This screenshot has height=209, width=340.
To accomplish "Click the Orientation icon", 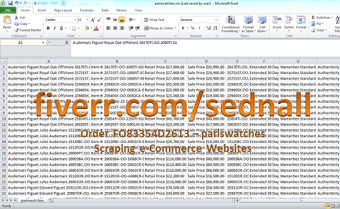I will click(x=131, y=20).
